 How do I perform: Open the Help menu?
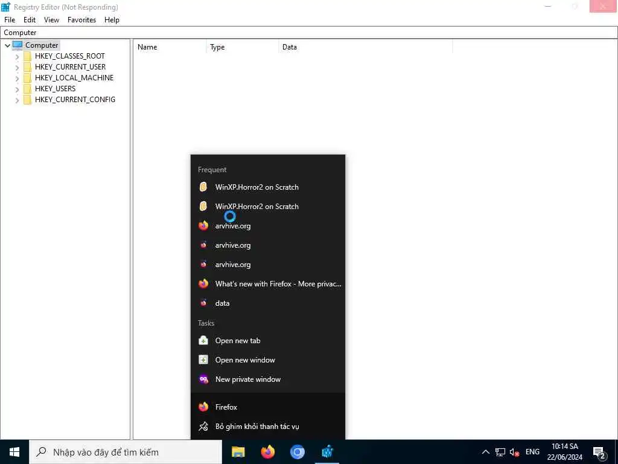112,20
